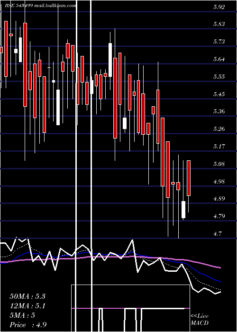Click the final white candlestick near 4.89

[x=183, y=210]
